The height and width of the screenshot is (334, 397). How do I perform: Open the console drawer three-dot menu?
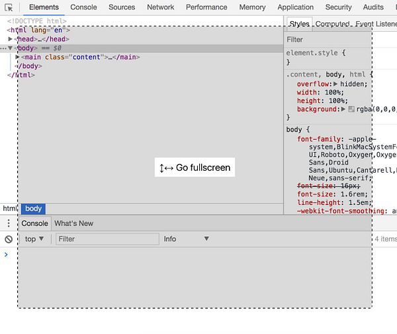(x=9, y=224)
